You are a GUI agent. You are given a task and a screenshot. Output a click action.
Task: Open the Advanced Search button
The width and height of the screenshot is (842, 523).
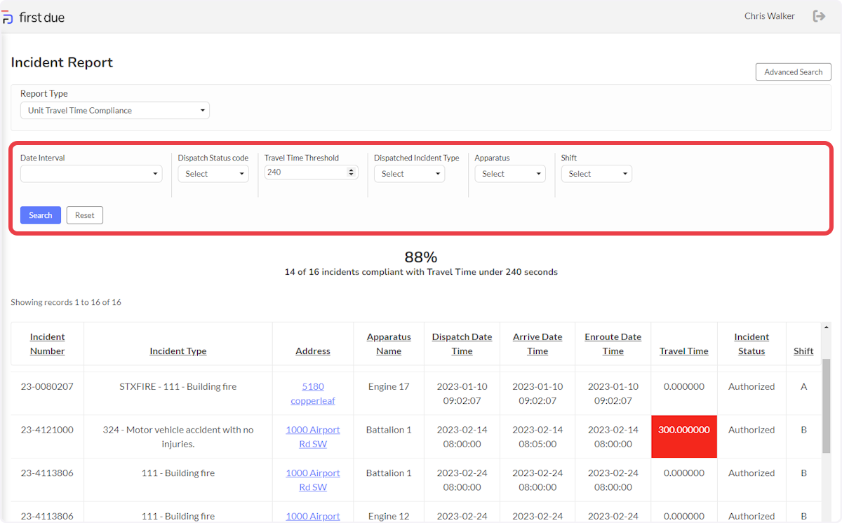tap(793, 72)
